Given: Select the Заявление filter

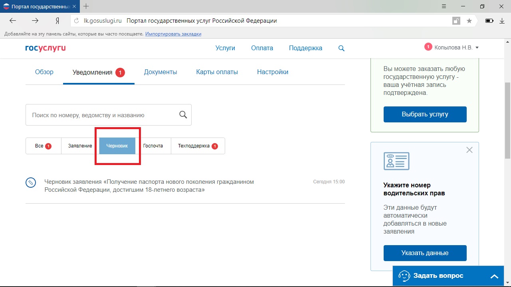Looking at the screenshot, I should pos(80,146).
